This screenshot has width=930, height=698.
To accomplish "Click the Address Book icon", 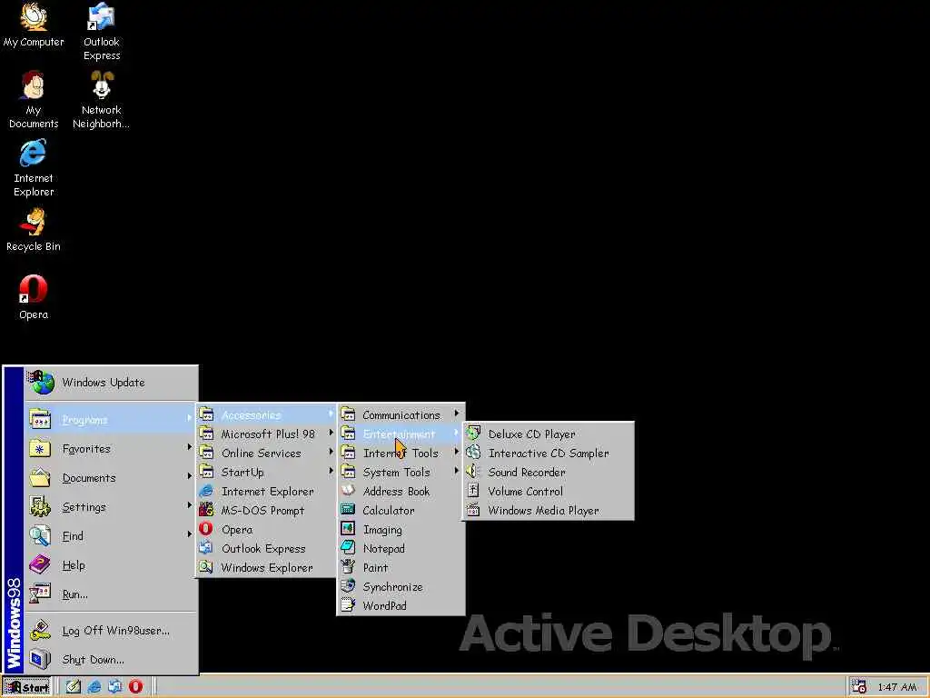I will click(x=348, y=491).
